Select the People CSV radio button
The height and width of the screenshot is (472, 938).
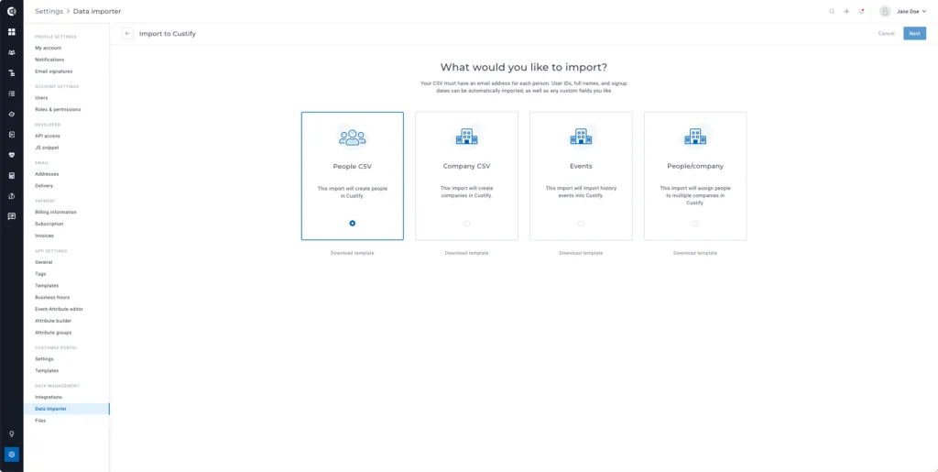[353, 223]
